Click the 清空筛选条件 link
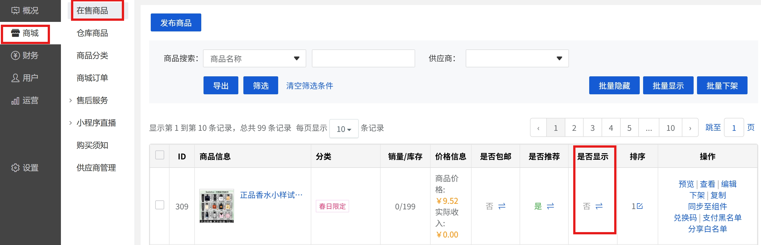The image size is (761, 245). (x=309, y=86)
